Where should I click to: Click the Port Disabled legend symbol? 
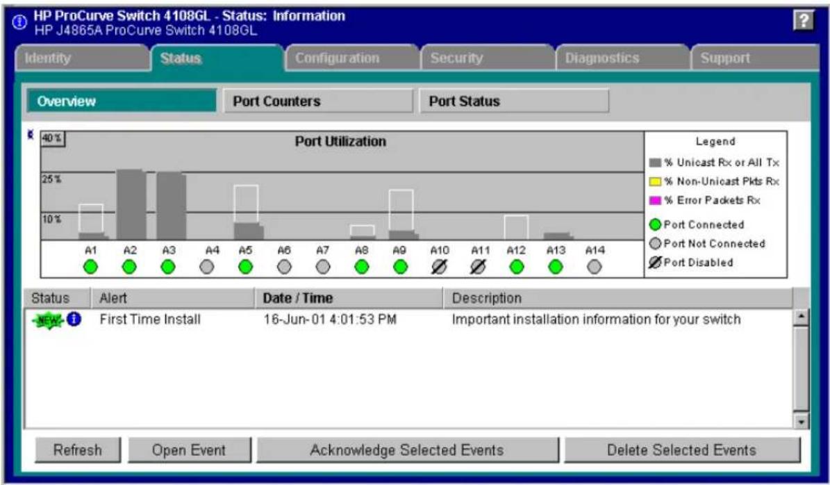tap(656, 262)
